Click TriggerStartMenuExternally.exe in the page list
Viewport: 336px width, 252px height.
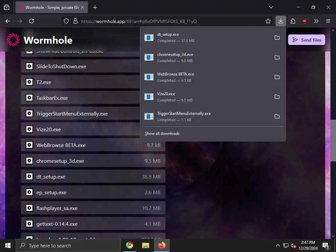point(80,114)
